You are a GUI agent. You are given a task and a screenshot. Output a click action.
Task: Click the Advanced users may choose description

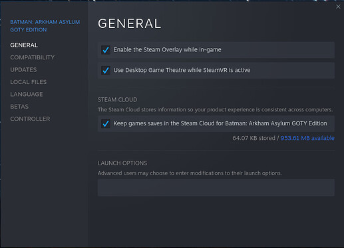tap(190, 173)
